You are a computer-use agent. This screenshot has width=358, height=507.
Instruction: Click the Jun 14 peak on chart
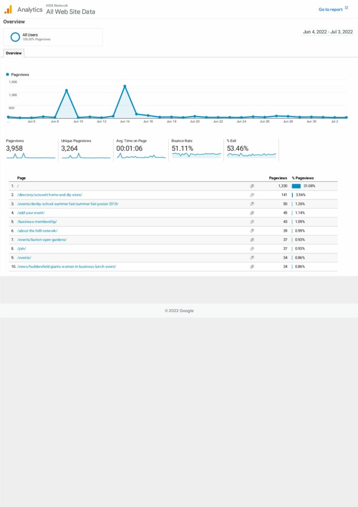(125, 86)
